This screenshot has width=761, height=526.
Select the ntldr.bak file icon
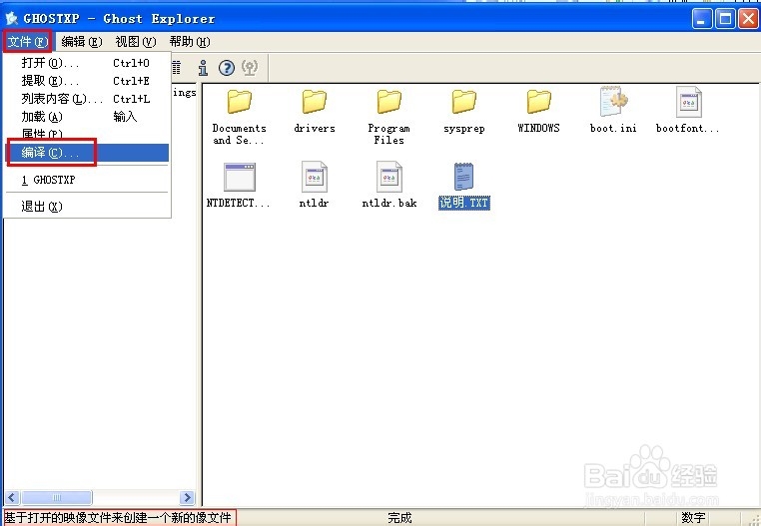[x=388, y=177]
